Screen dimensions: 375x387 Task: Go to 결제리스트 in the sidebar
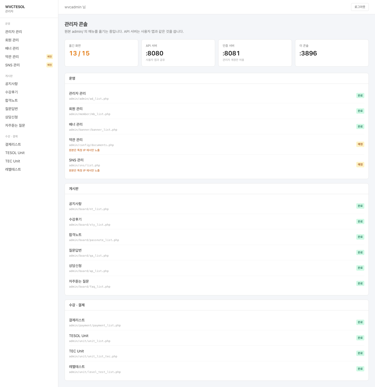(x=29, y=144)
